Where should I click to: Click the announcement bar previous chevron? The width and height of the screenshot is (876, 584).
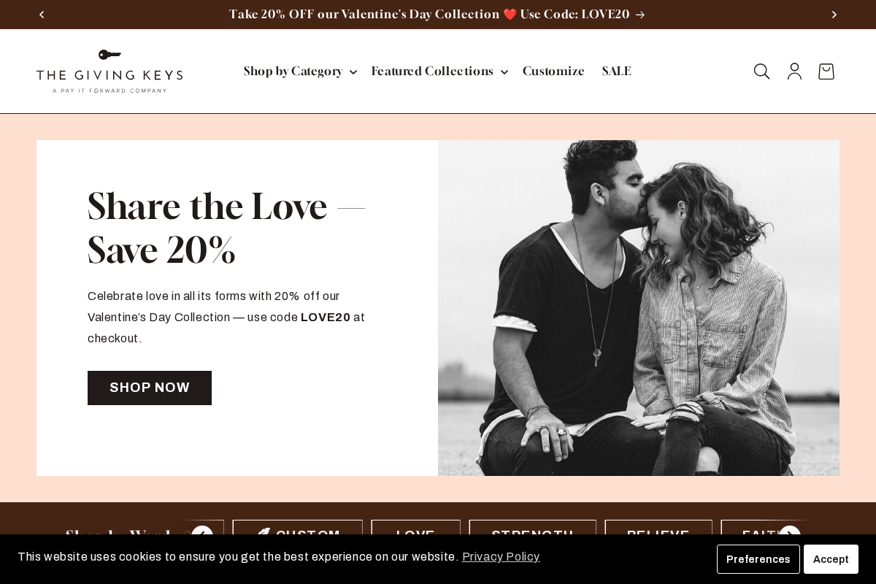pyautogui.click(x=42, y=15)
